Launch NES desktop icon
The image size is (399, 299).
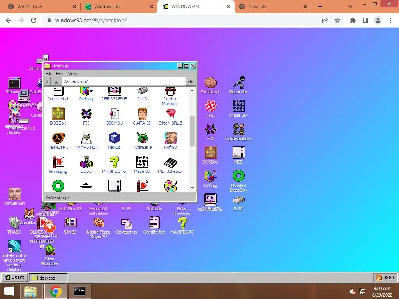[238, 155]
